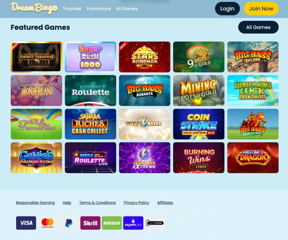Launch the Sugar Rush 1000 game
The width and height of the screenshot is (288, 240).
click(91, 57)
